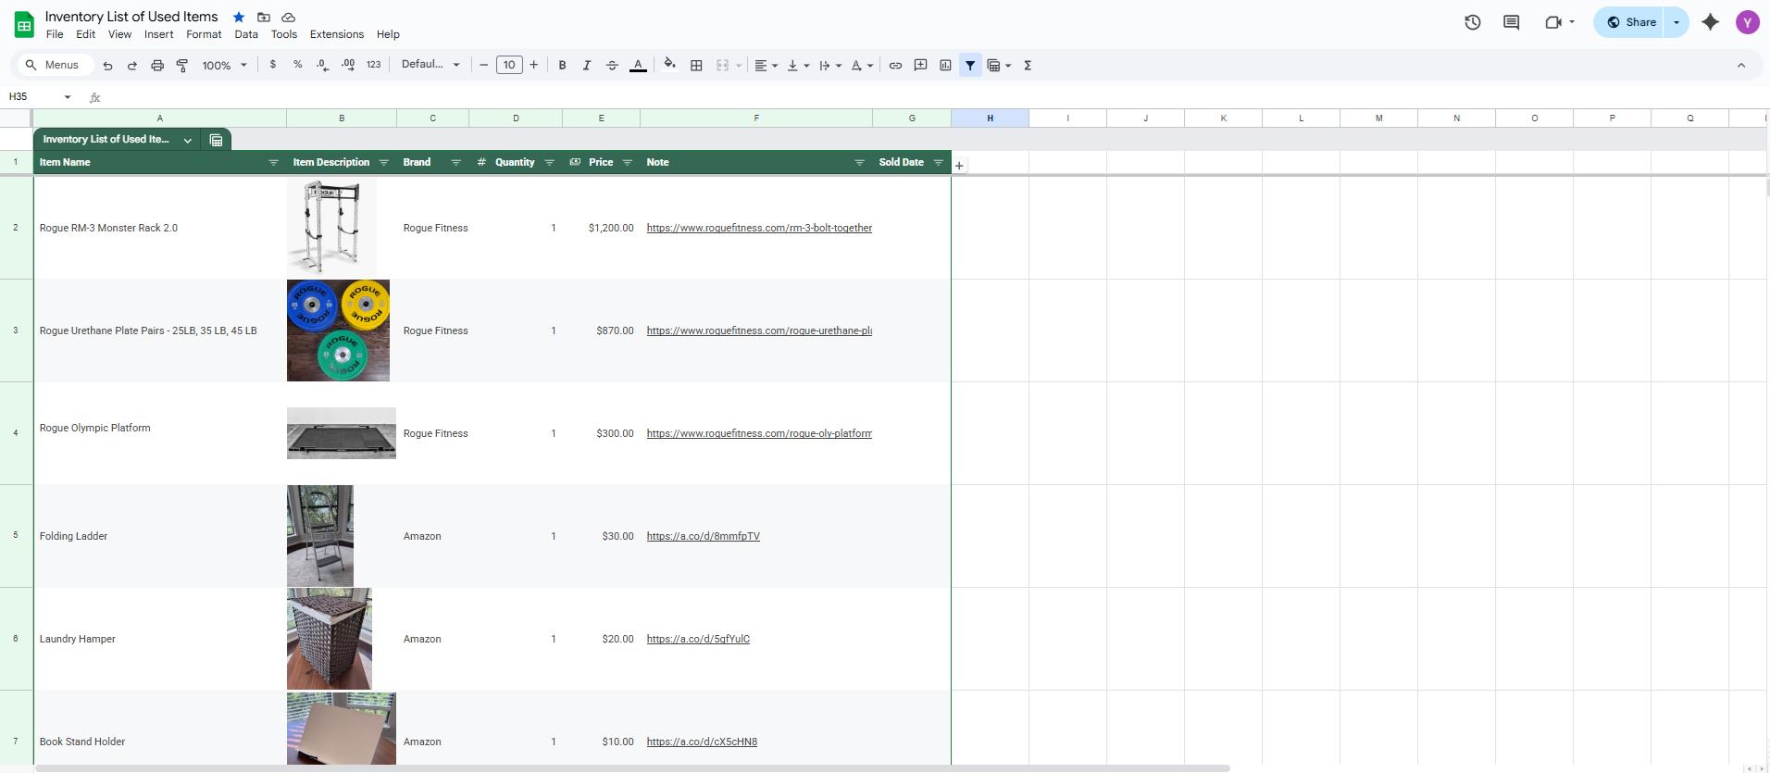Star the document with the star icon
Image resolution: width=1770 pixels, height=773 pixels.
click(x=239, y=17)
